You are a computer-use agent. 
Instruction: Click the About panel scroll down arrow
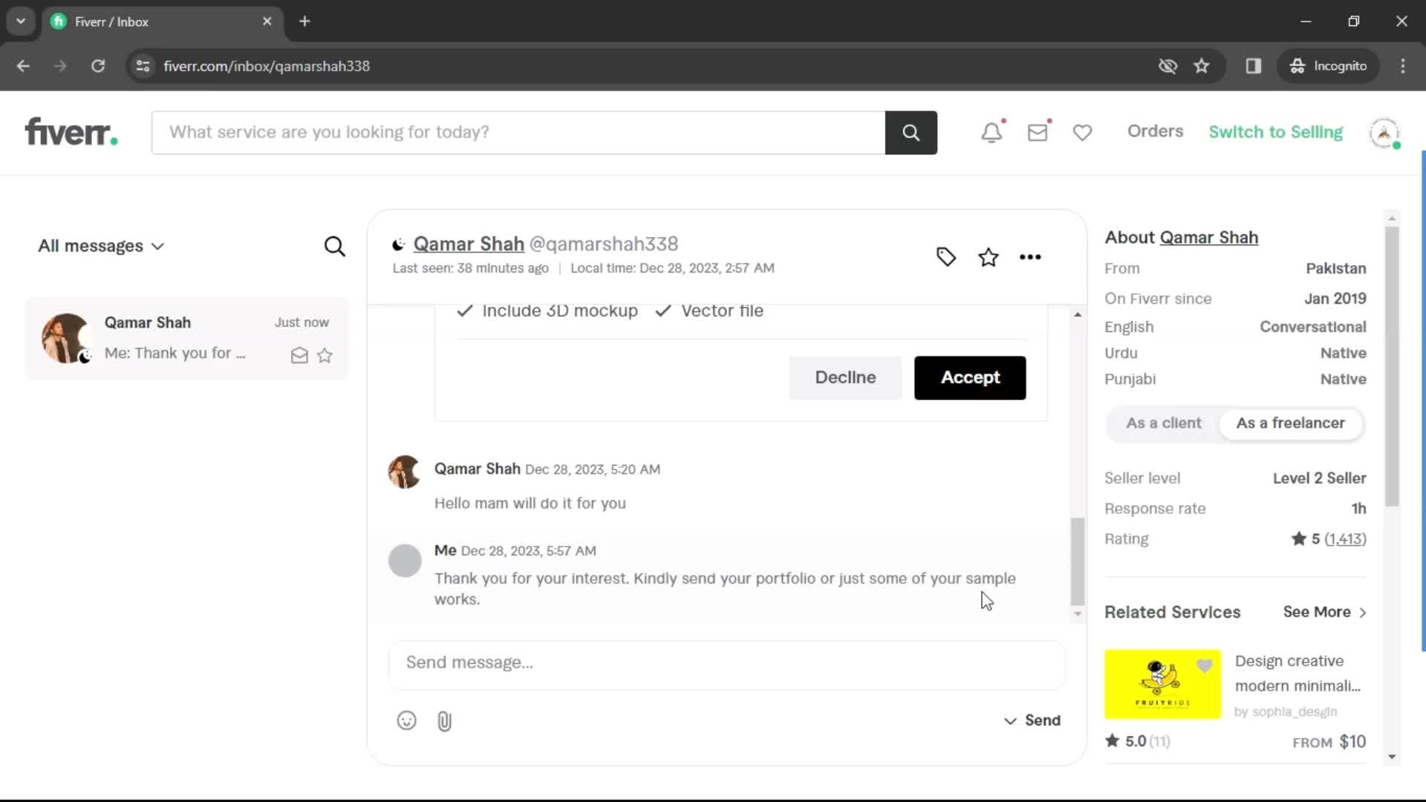point(1392,757)
